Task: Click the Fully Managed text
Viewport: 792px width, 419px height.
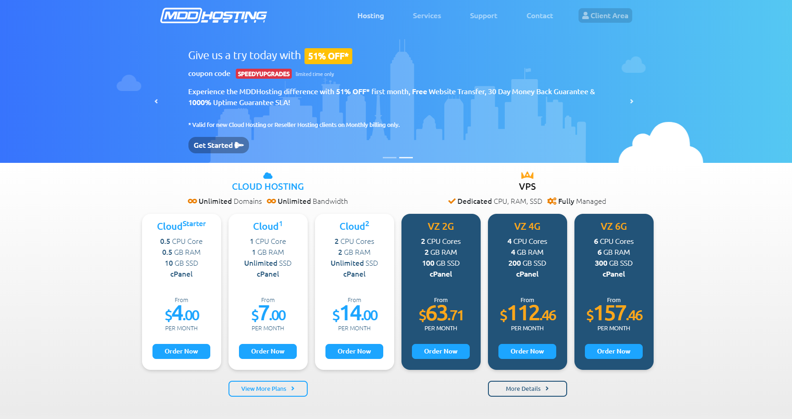Action: pos(582,201)
